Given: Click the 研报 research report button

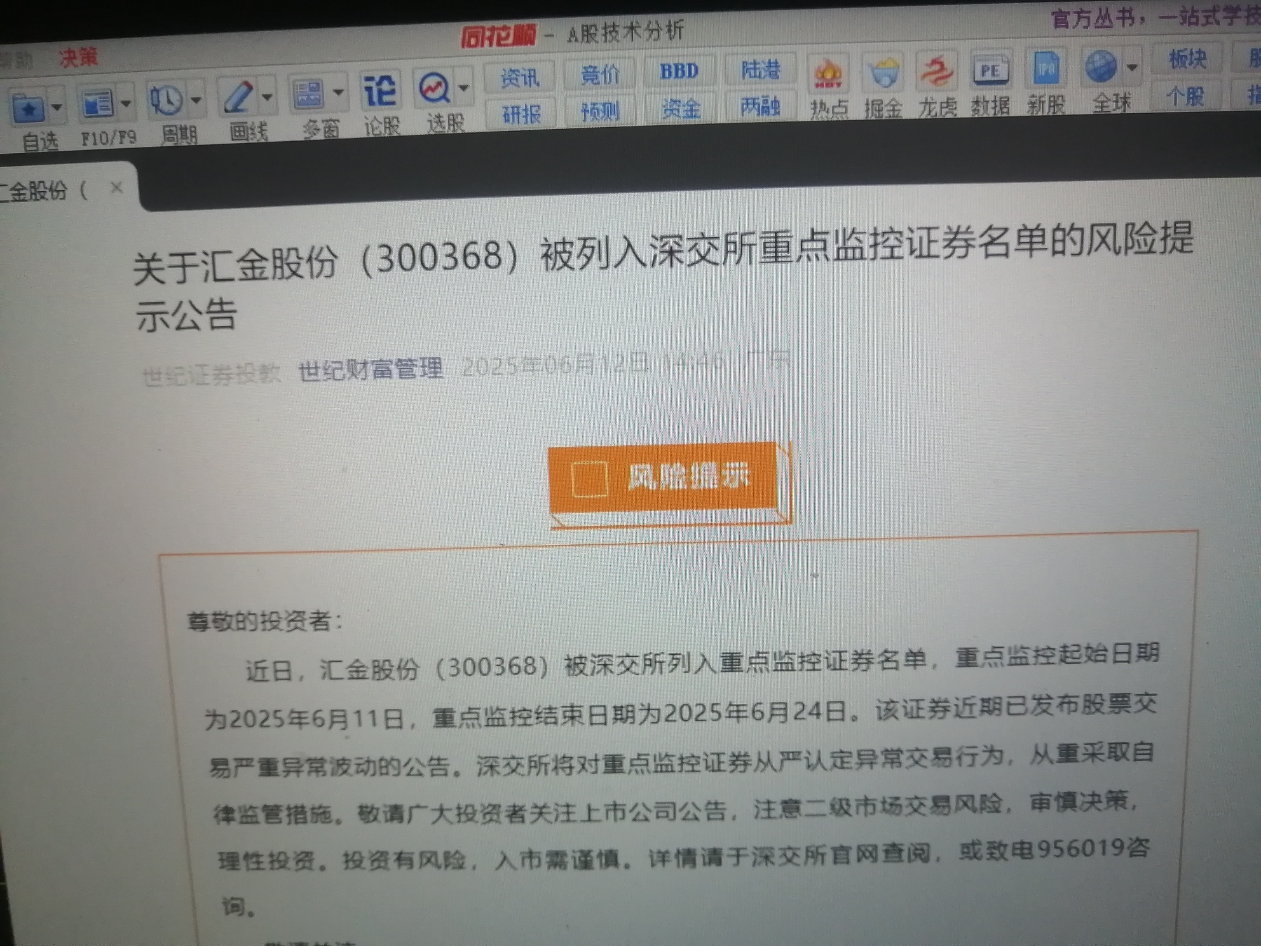Looking at the screenshot, I should (x=521, y=114).
